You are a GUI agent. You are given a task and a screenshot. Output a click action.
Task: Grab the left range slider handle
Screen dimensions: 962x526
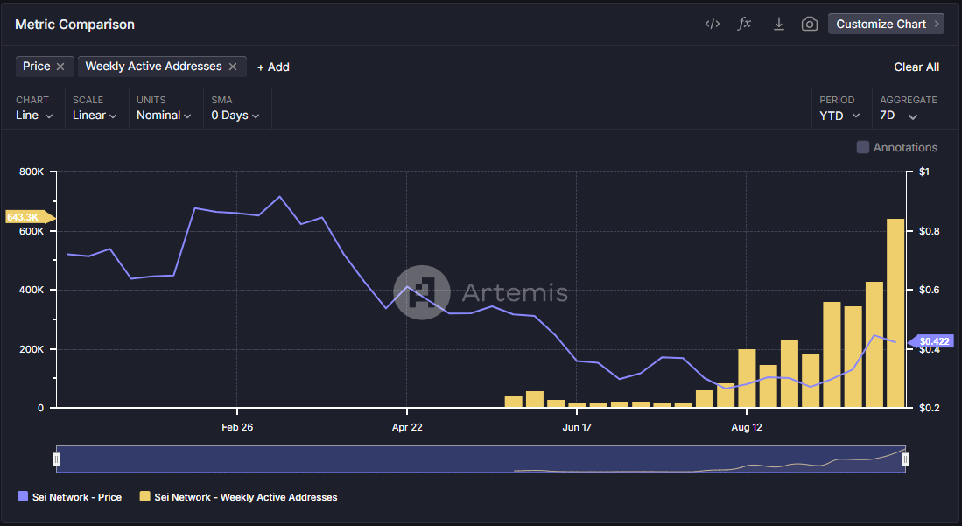[x=56, y=459]
